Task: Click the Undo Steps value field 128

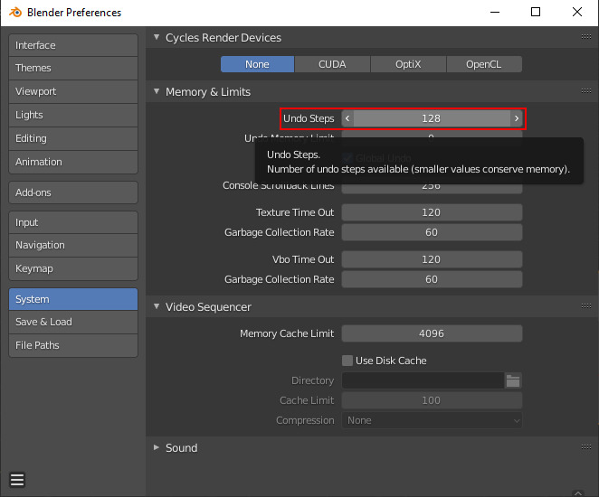Action: click(x=432, y=118)
